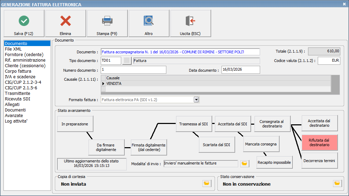Select File XML in the left list
The height and width of the screenshot is (196, 349).
pos(13,49)
